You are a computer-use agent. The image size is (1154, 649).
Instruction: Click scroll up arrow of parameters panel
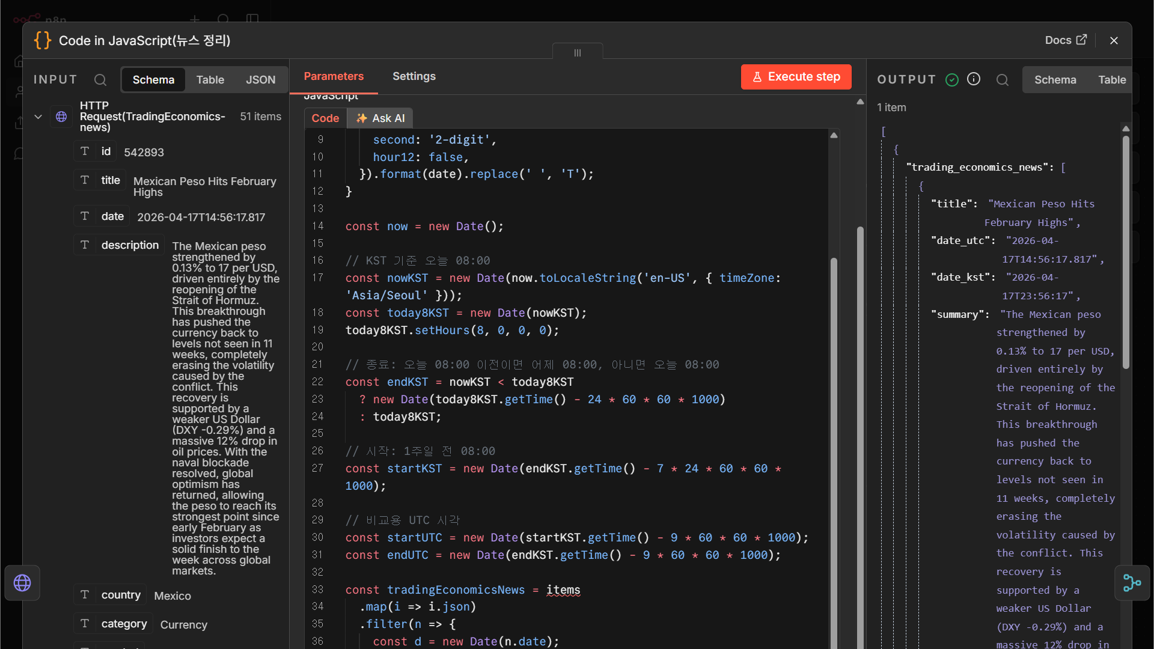tap(860, 102)
